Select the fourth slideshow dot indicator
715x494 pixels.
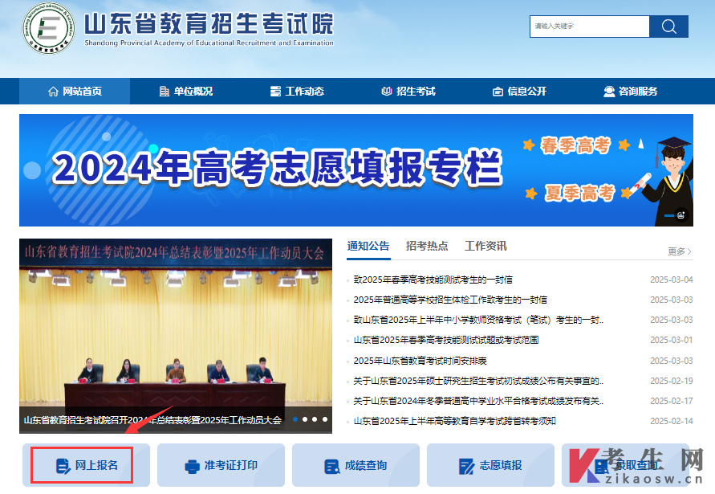[x=325, y=419]
